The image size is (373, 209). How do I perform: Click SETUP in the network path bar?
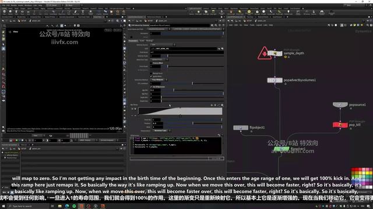coord(249,21)
